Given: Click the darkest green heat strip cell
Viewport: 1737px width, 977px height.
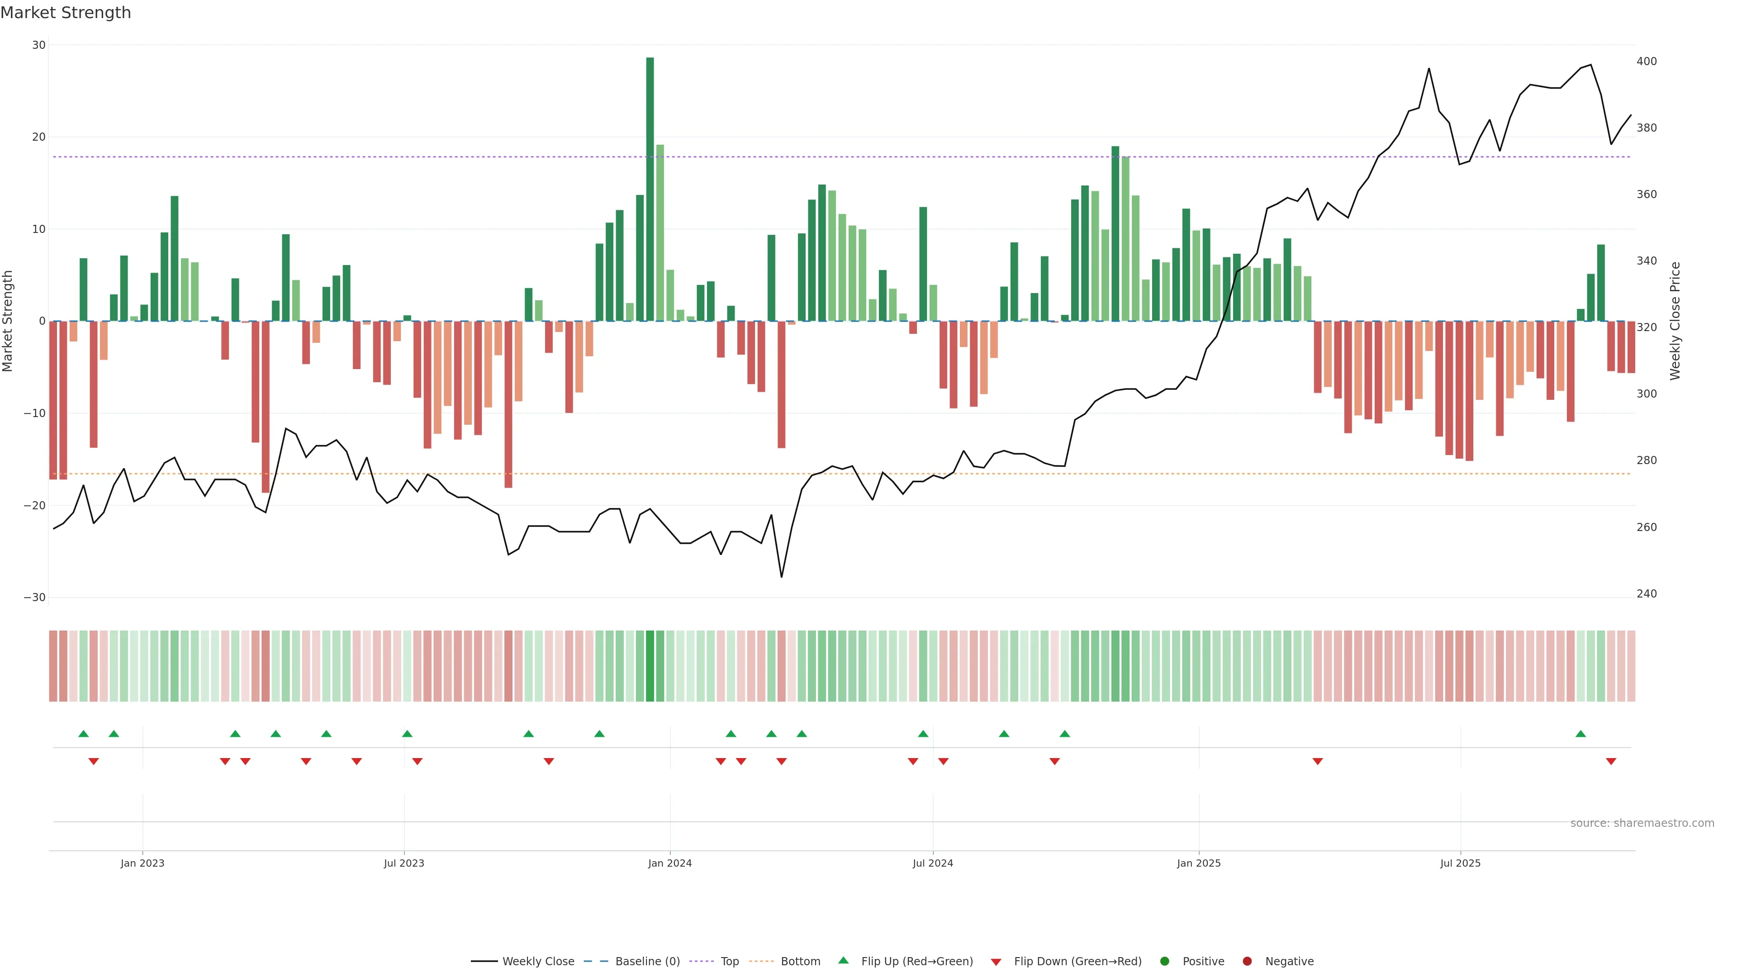Looking at the screenshot, I should click(x=650, y=666).
